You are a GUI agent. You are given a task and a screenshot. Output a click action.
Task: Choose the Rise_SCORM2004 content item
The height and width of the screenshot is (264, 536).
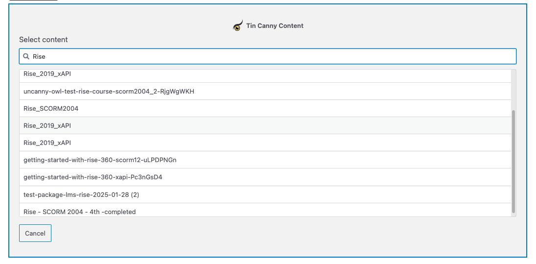[51, 108]
